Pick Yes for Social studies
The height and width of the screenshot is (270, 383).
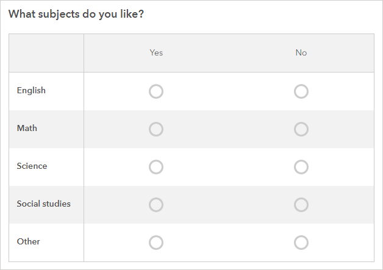156,205
